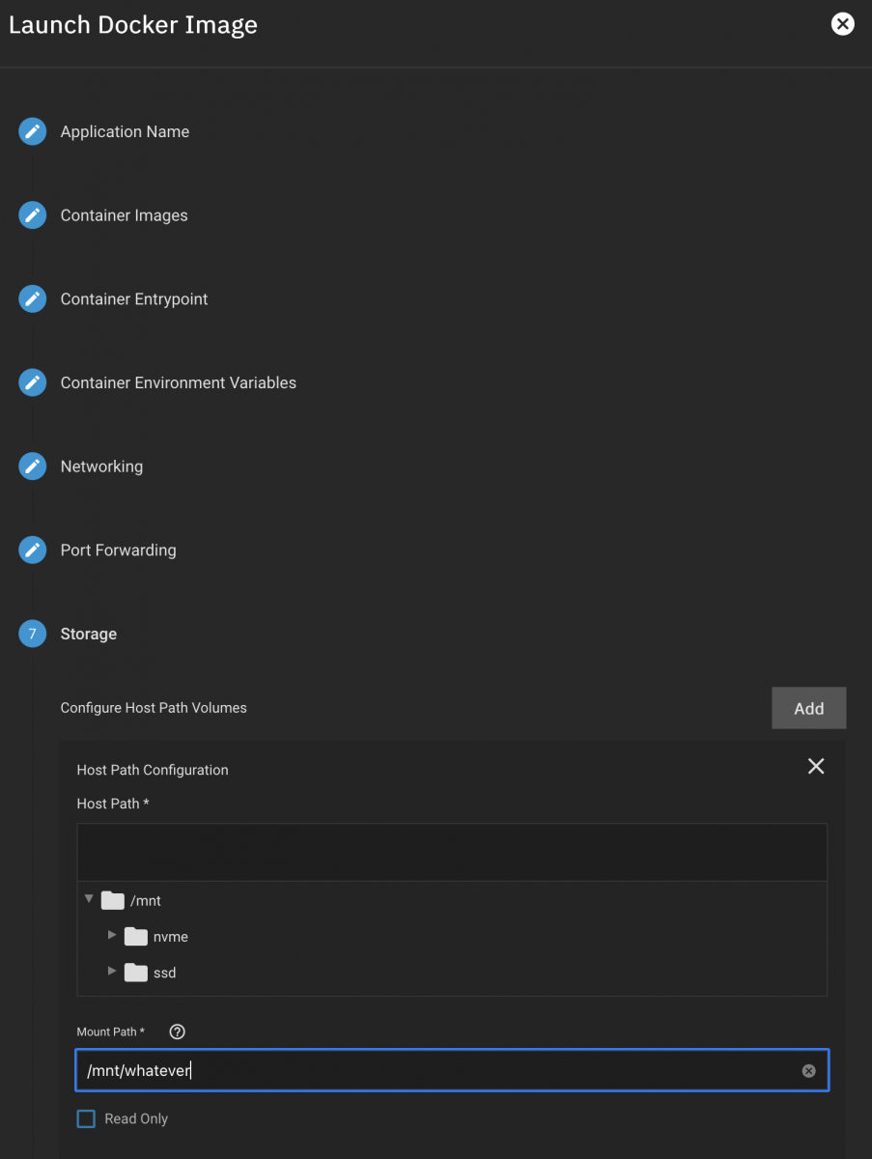The height and width of the screenshot is (1159, 872).
Task: Expand the nvme folder arrow
Action: click(x=112, y=935)
